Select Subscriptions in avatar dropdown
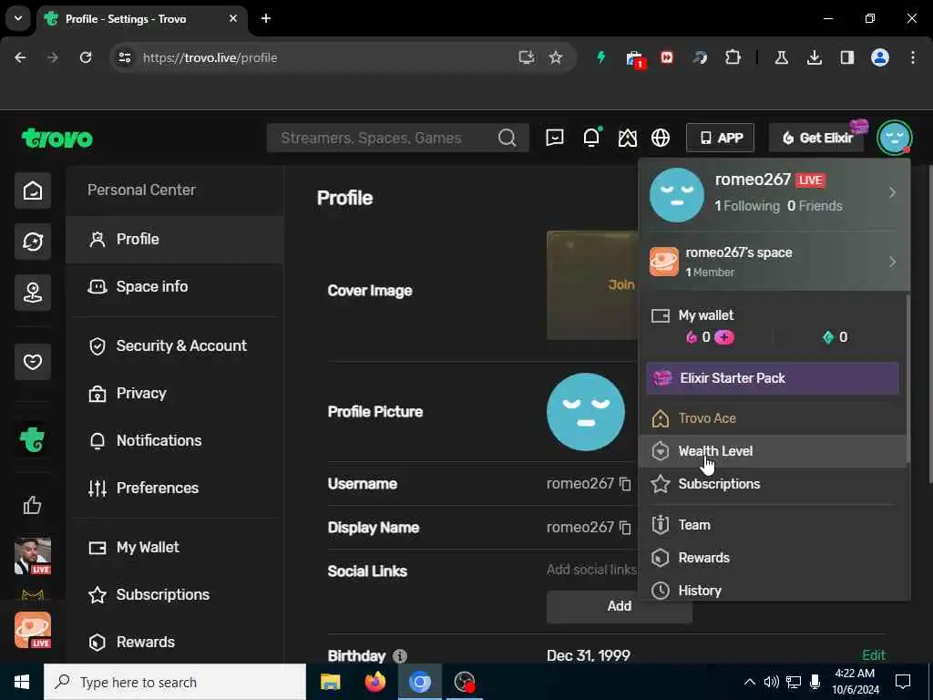 [x=773, y=484]
